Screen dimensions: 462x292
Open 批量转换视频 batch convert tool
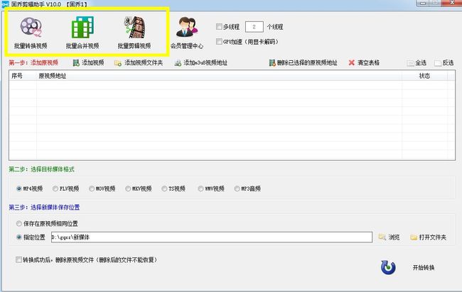tap(31, 33)
